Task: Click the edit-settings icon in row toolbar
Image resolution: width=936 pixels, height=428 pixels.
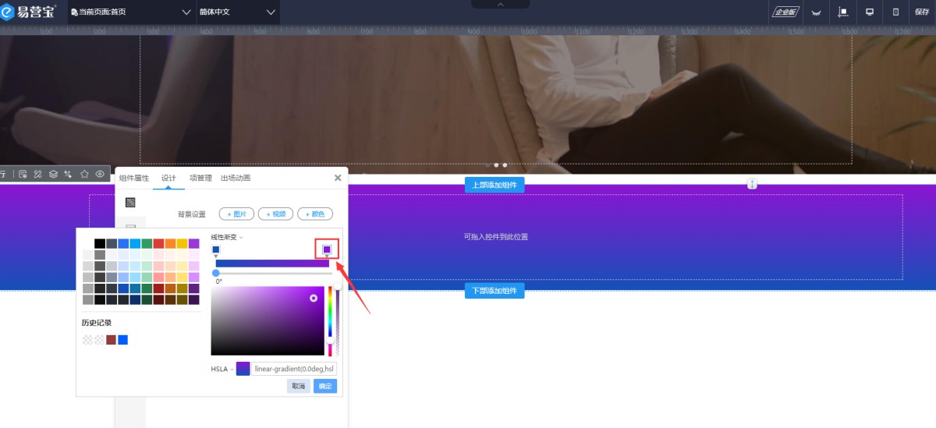Action: click(23, 174)
